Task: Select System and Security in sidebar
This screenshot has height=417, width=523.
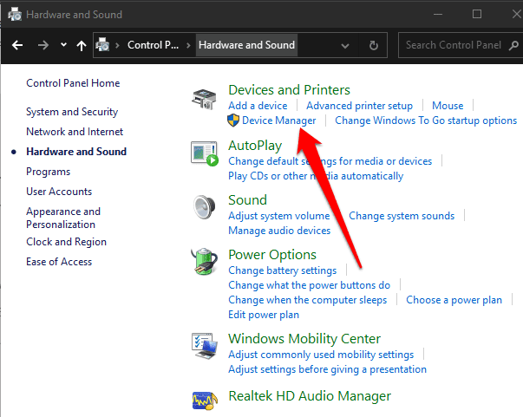Action: point(71,112)
